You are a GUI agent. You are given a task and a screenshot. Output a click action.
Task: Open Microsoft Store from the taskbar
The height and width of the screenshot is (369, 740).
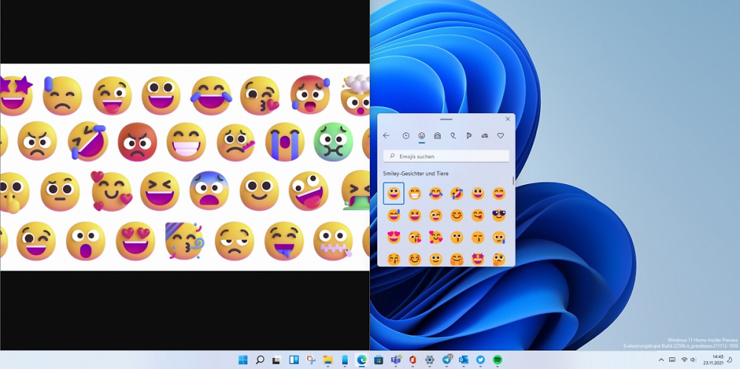click(378, 359)
